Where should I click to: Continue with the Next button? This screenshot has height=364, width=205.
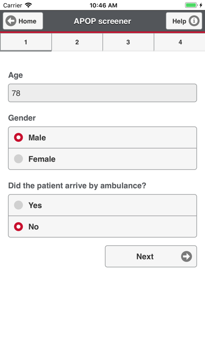point(151,256)
